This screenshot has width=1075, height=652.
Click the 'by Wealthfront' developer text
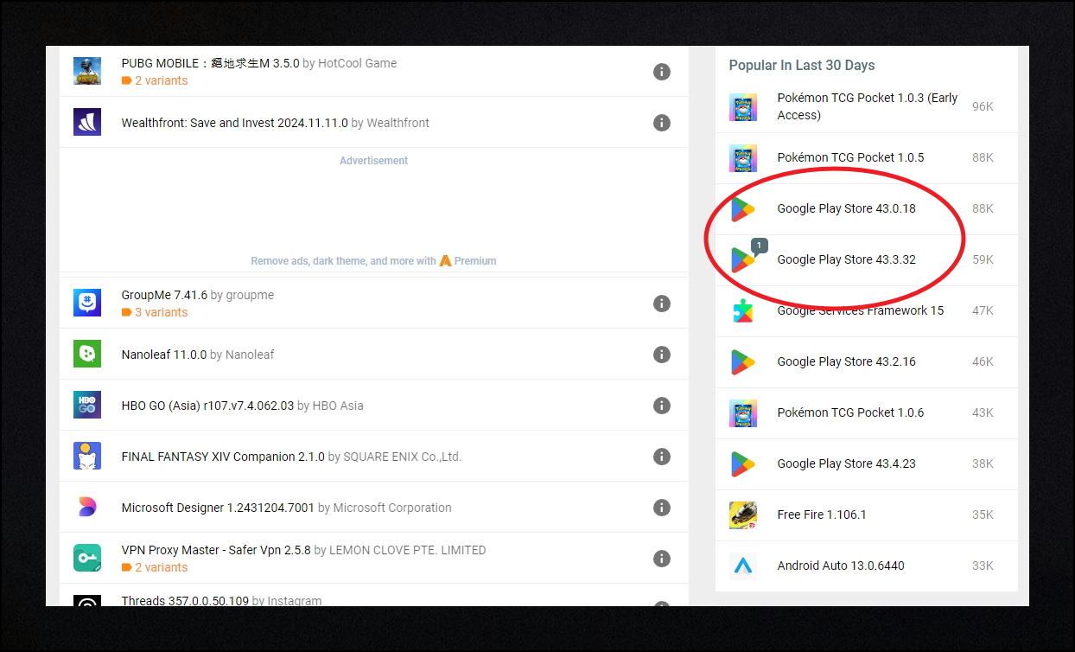(x=391, y=123)
